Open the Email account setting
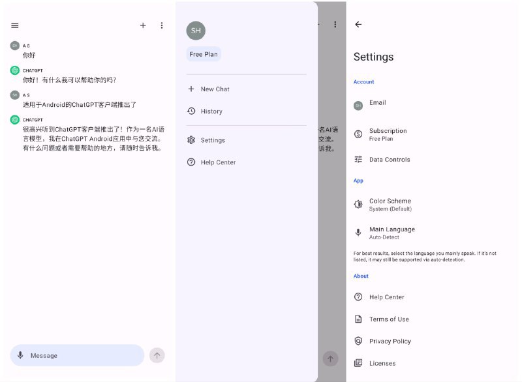 [x=377, y=103]
